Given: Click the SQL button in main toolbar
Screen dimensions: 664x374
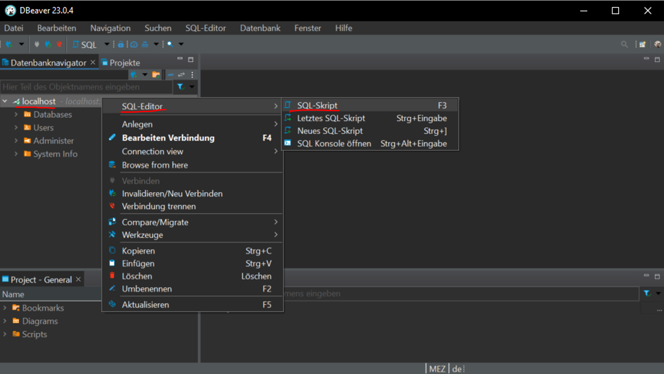Looking at the screenshot, I should [x=85, y=44].
